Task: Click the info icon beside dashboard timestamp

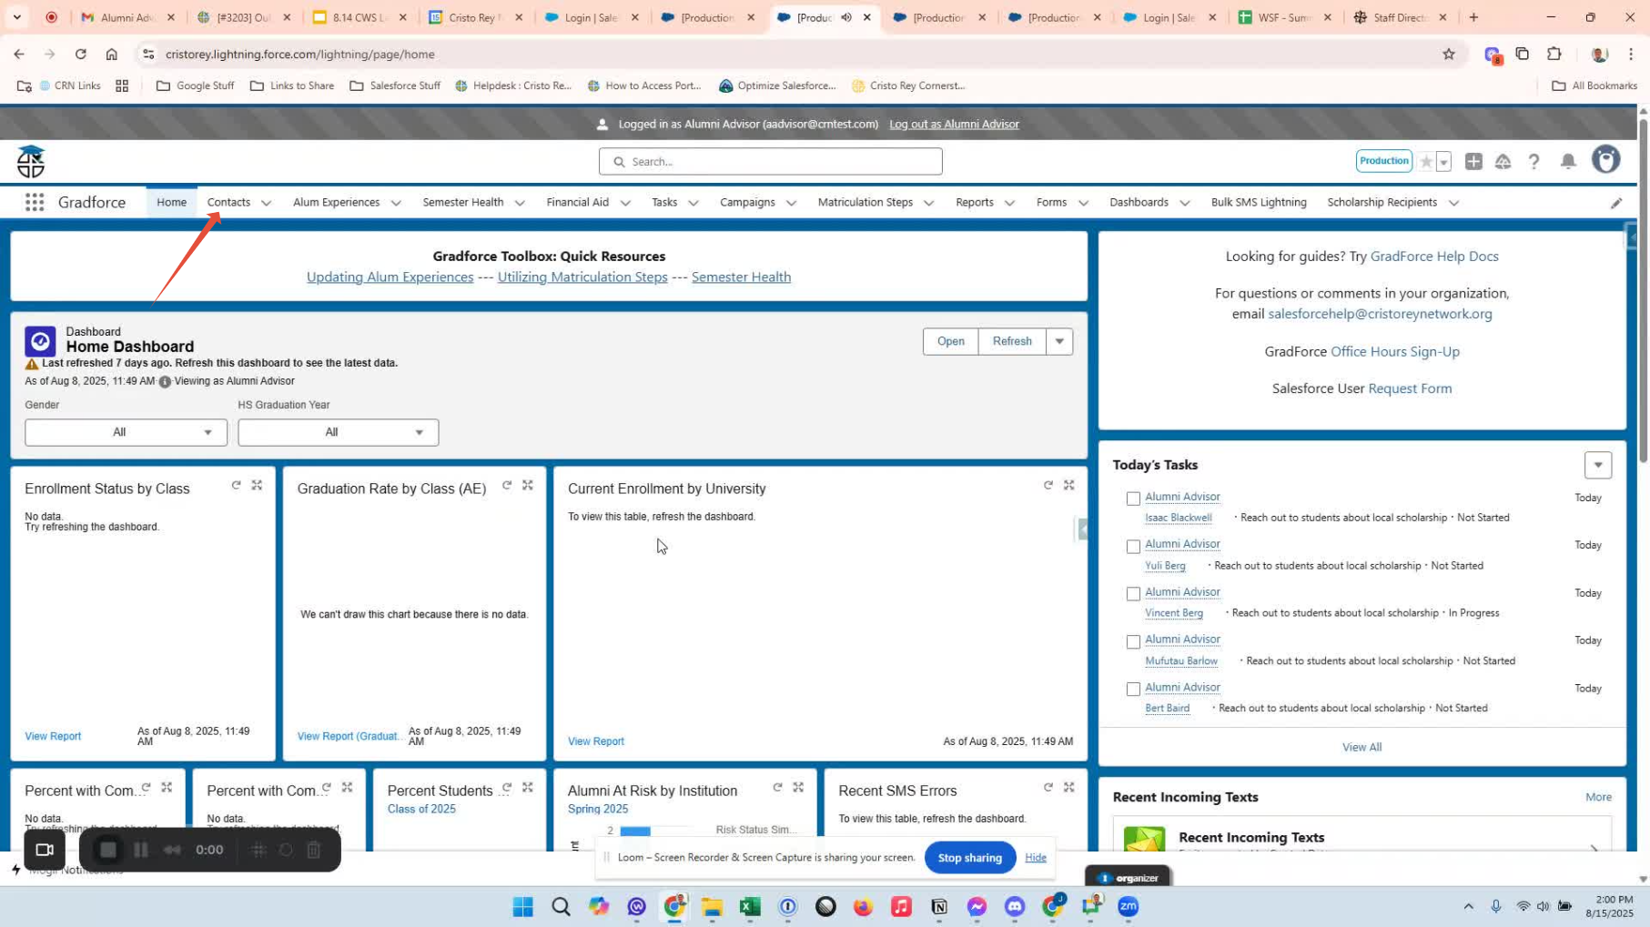Action: (x=165, y=382)
